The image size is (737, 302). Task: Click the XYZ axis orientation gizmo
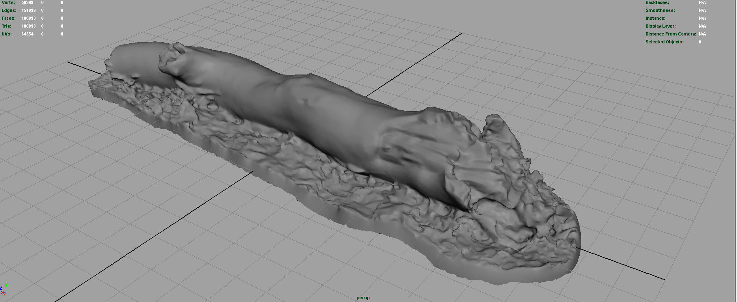[4, 289]
